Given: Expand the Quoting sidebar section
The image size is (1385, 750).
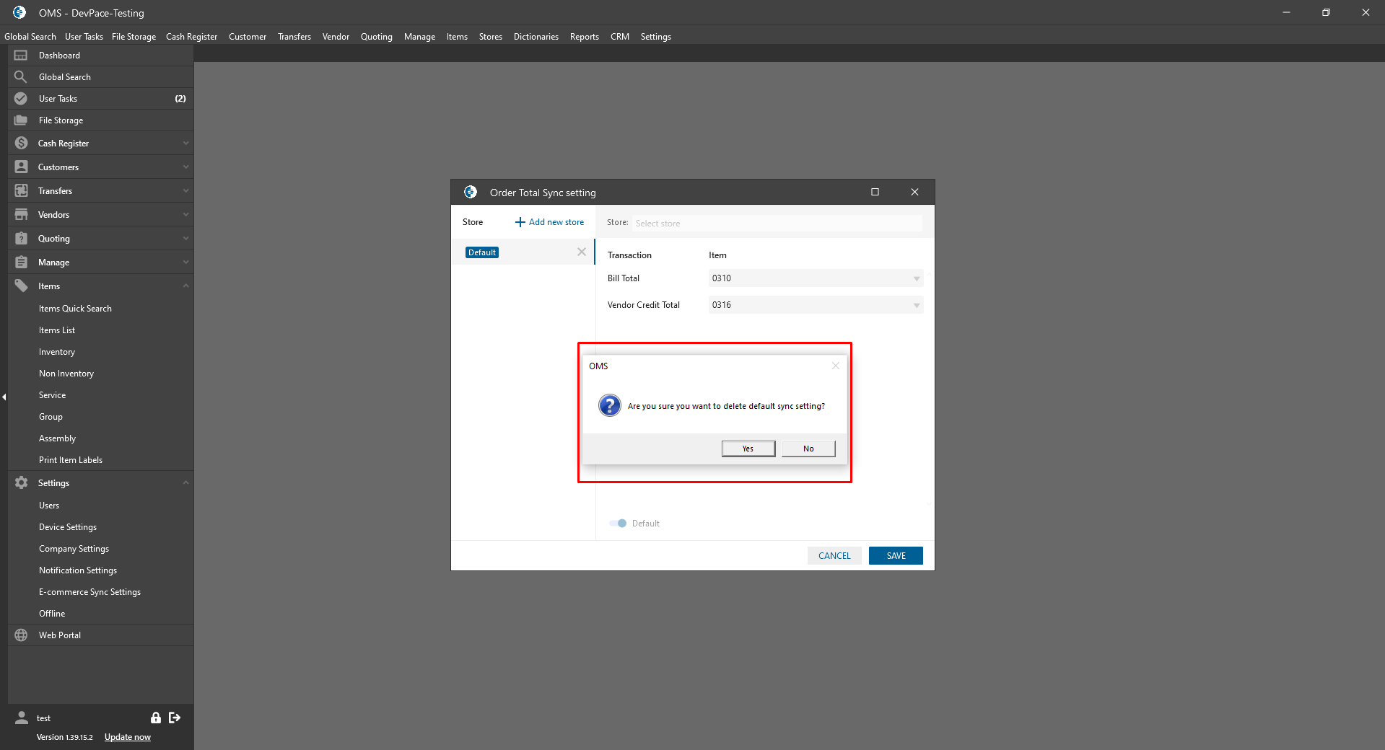Looking at the screenshot, I should pyautogui.click(x=185, y=239).
